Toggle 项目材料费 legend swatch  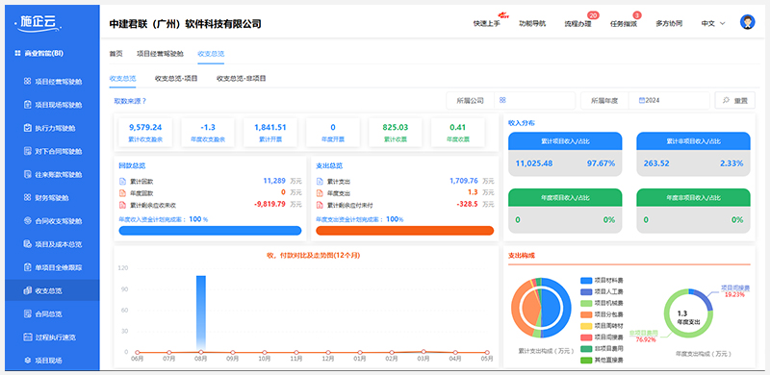pos(586,280)
